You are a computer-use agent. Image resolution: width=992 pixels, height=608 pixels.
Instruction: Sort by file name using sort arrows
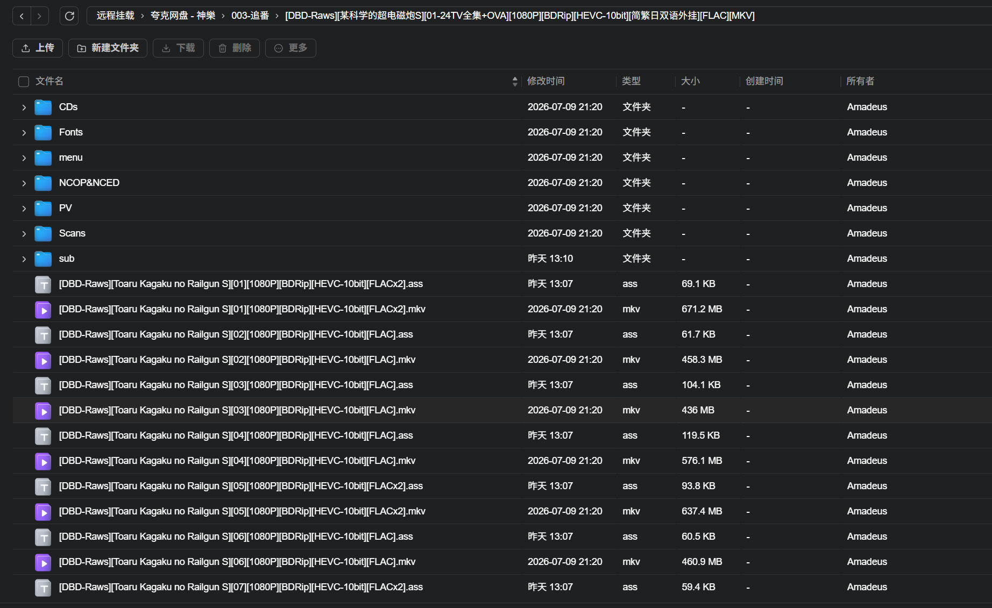pyautogui.click(x=515, y=81)
